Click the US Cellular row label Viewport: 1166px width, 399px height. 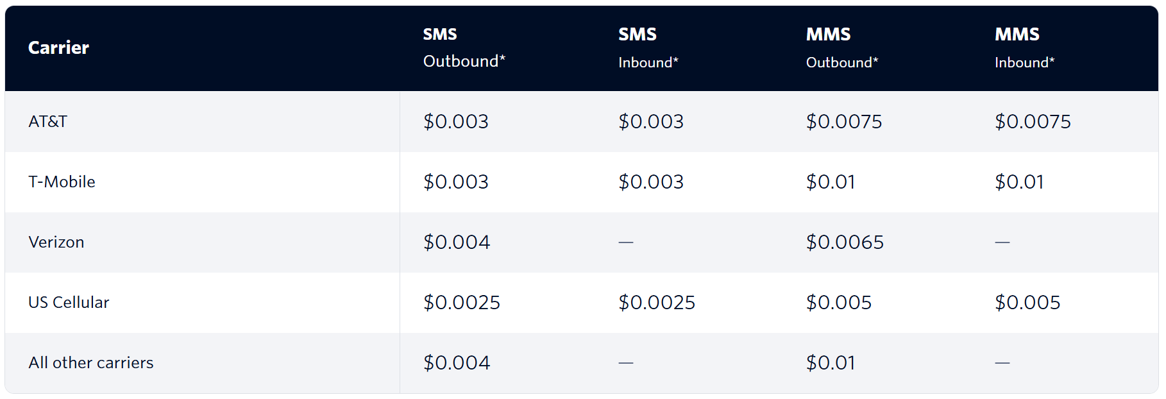click(69, 302)
